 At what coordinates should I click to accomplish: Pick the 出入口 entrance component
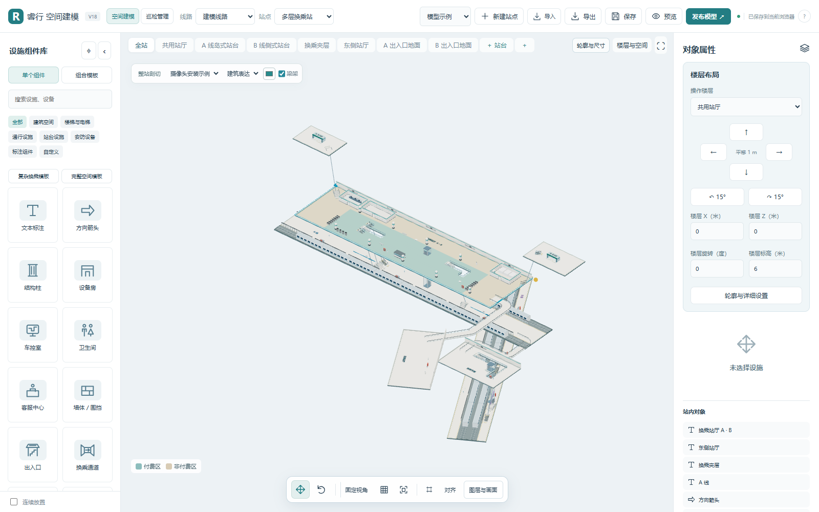coord(33,455)
